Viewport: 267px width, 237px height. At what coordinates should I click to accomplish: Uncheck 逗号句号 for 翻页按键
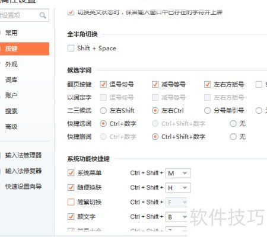[x=103, y=84]
